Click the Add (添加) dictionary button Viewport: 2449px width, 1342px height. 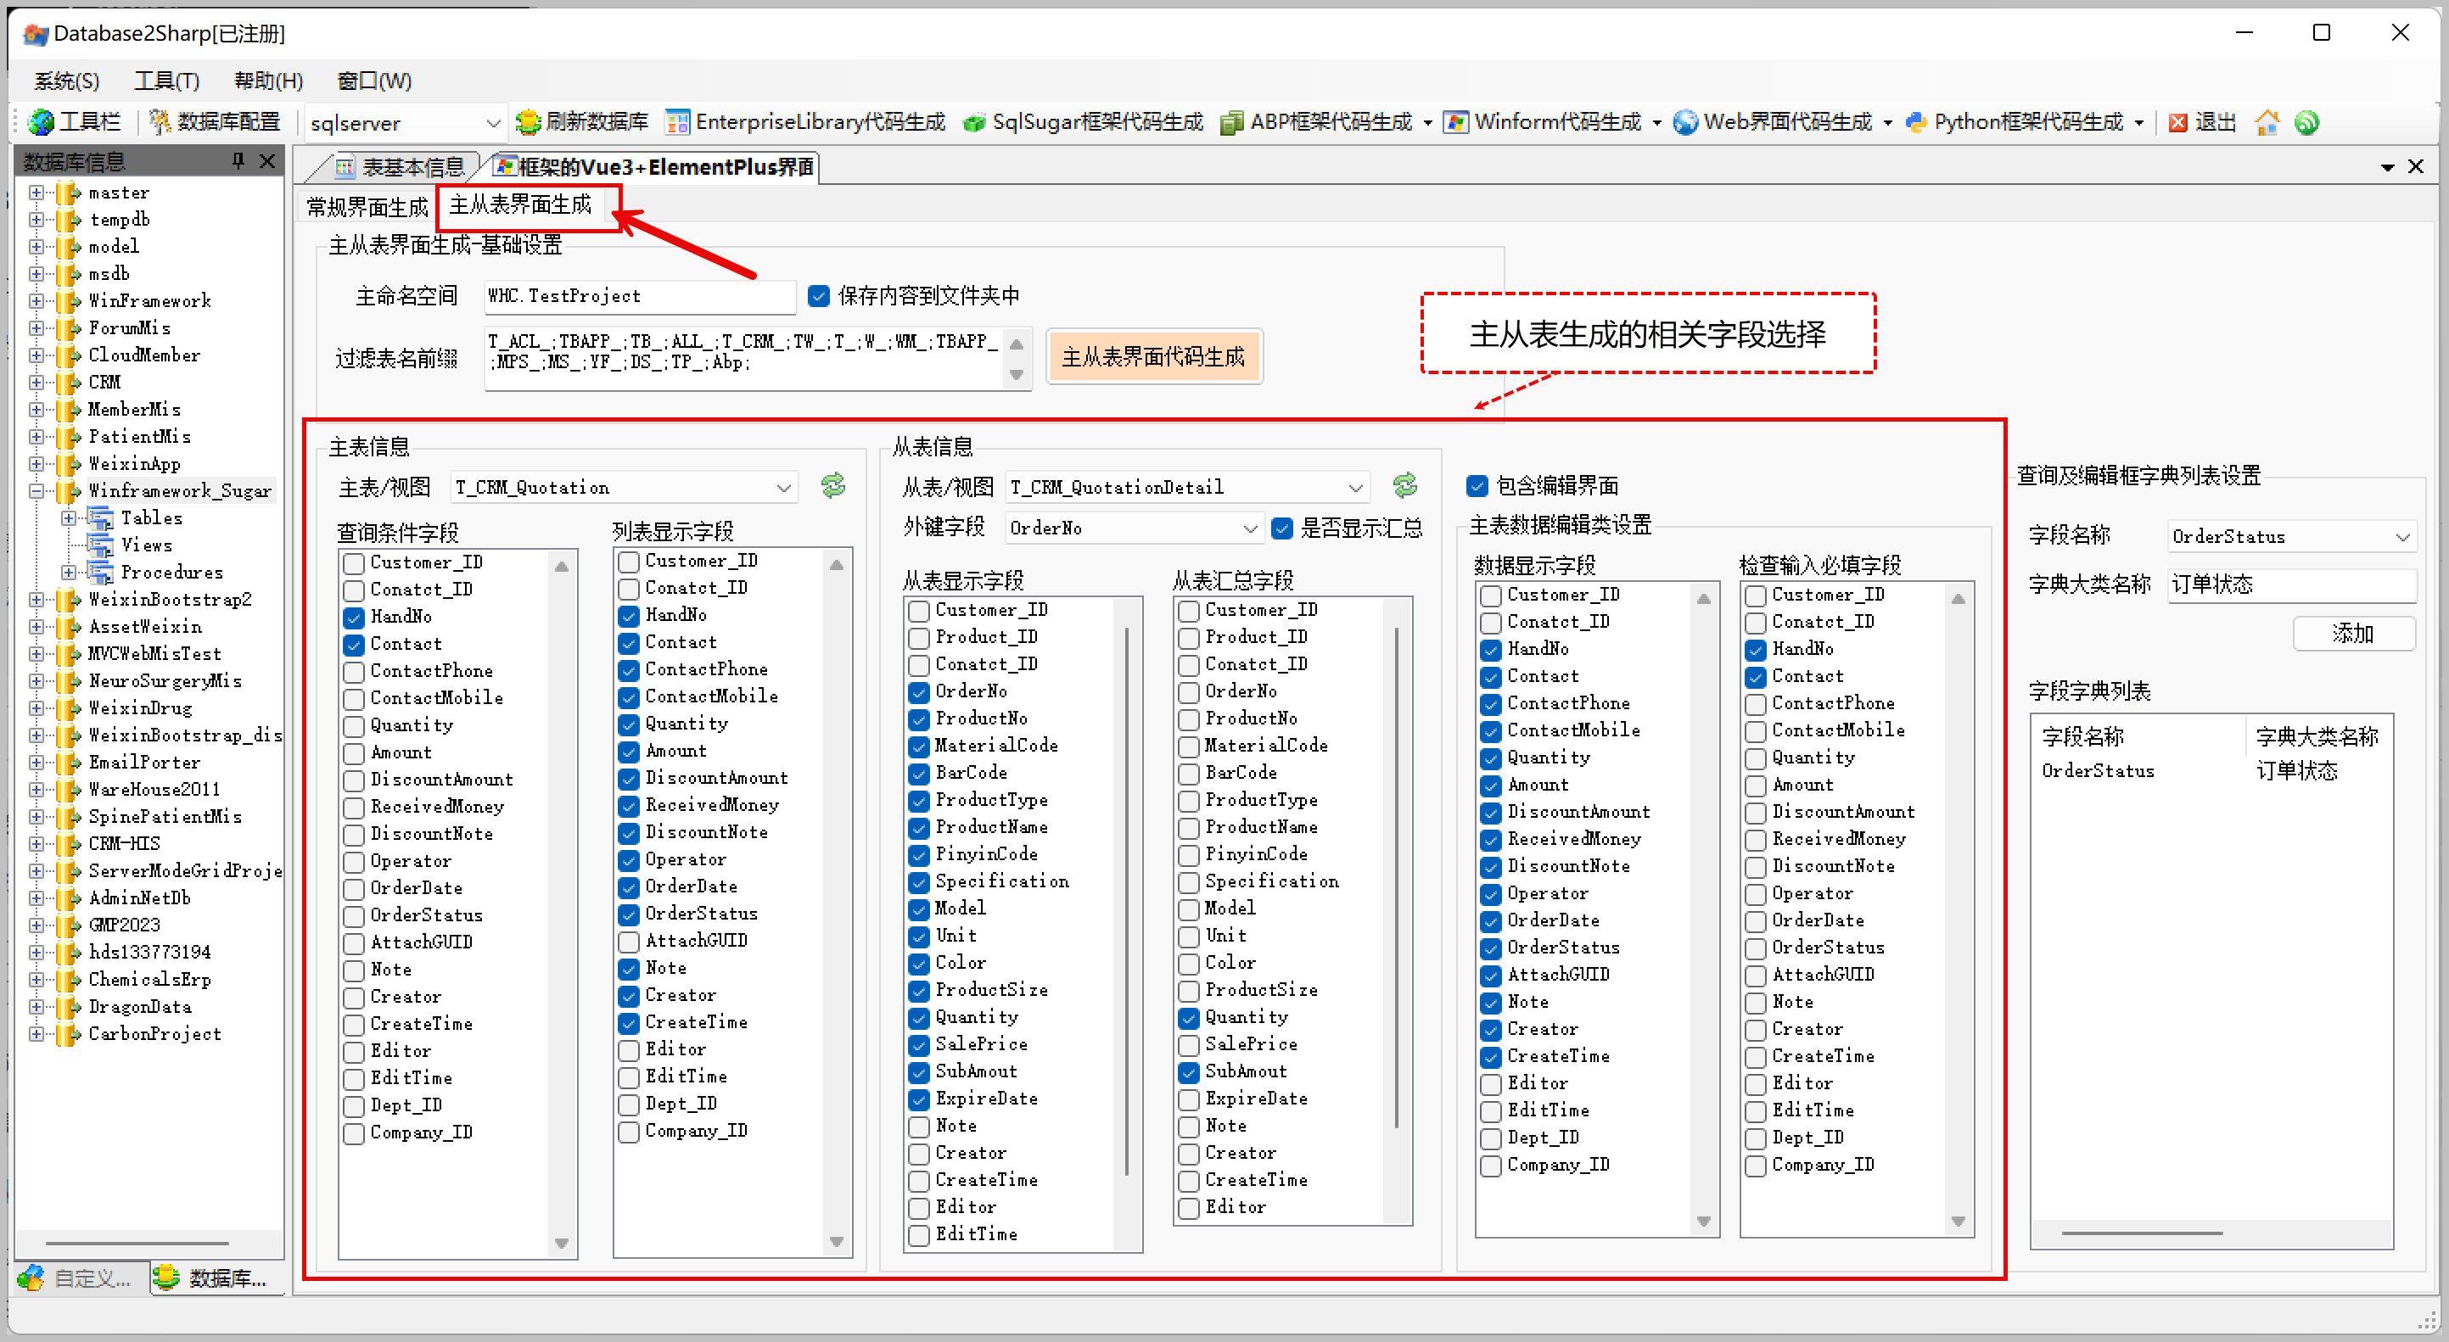point(2353,634)
